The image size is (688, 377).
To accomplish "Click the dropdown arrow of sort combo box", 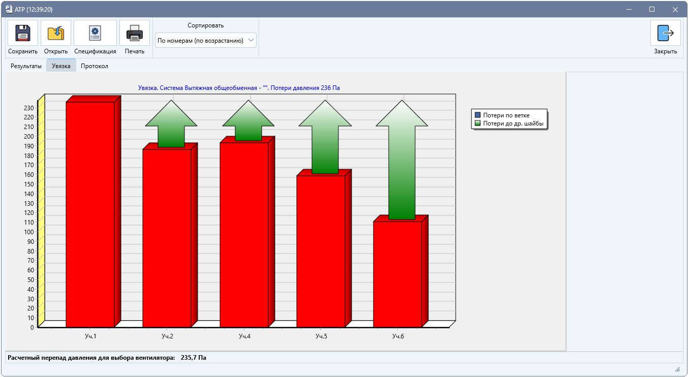I will click(251, 40).
